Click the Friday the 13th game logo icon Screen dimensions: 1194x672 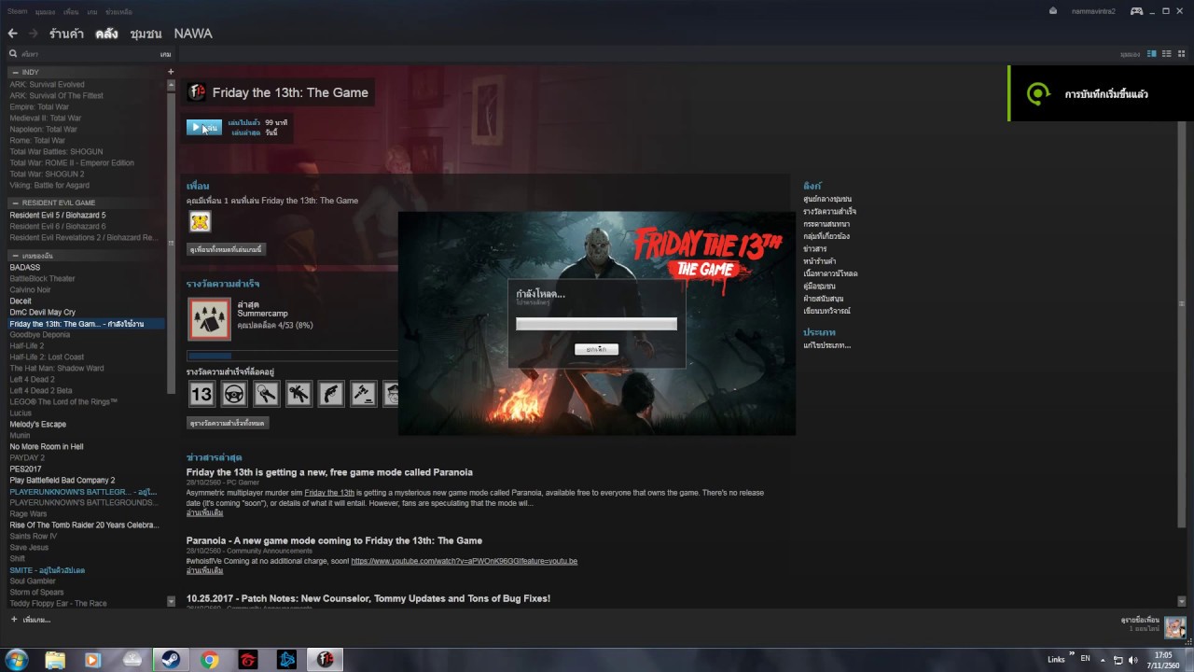[197, 92]
